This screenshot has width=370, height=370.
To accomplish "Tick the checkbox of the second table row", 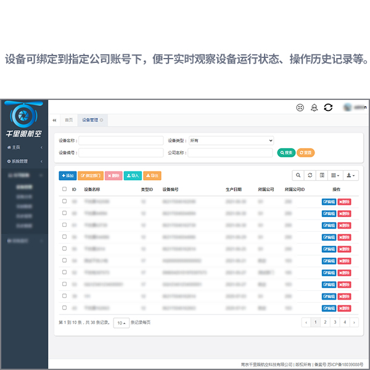I will (64, 213).
